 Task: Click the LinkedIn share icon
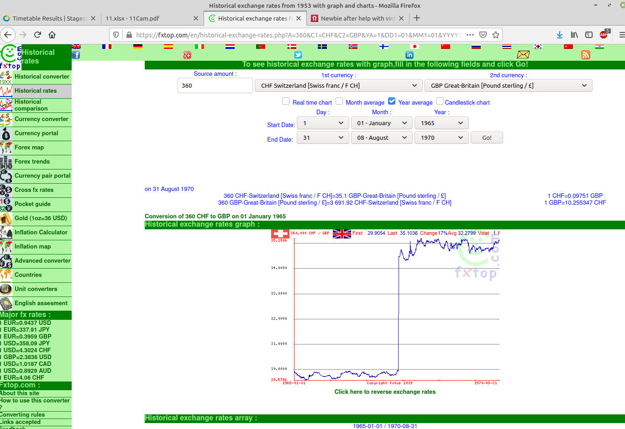pos(410,55)
